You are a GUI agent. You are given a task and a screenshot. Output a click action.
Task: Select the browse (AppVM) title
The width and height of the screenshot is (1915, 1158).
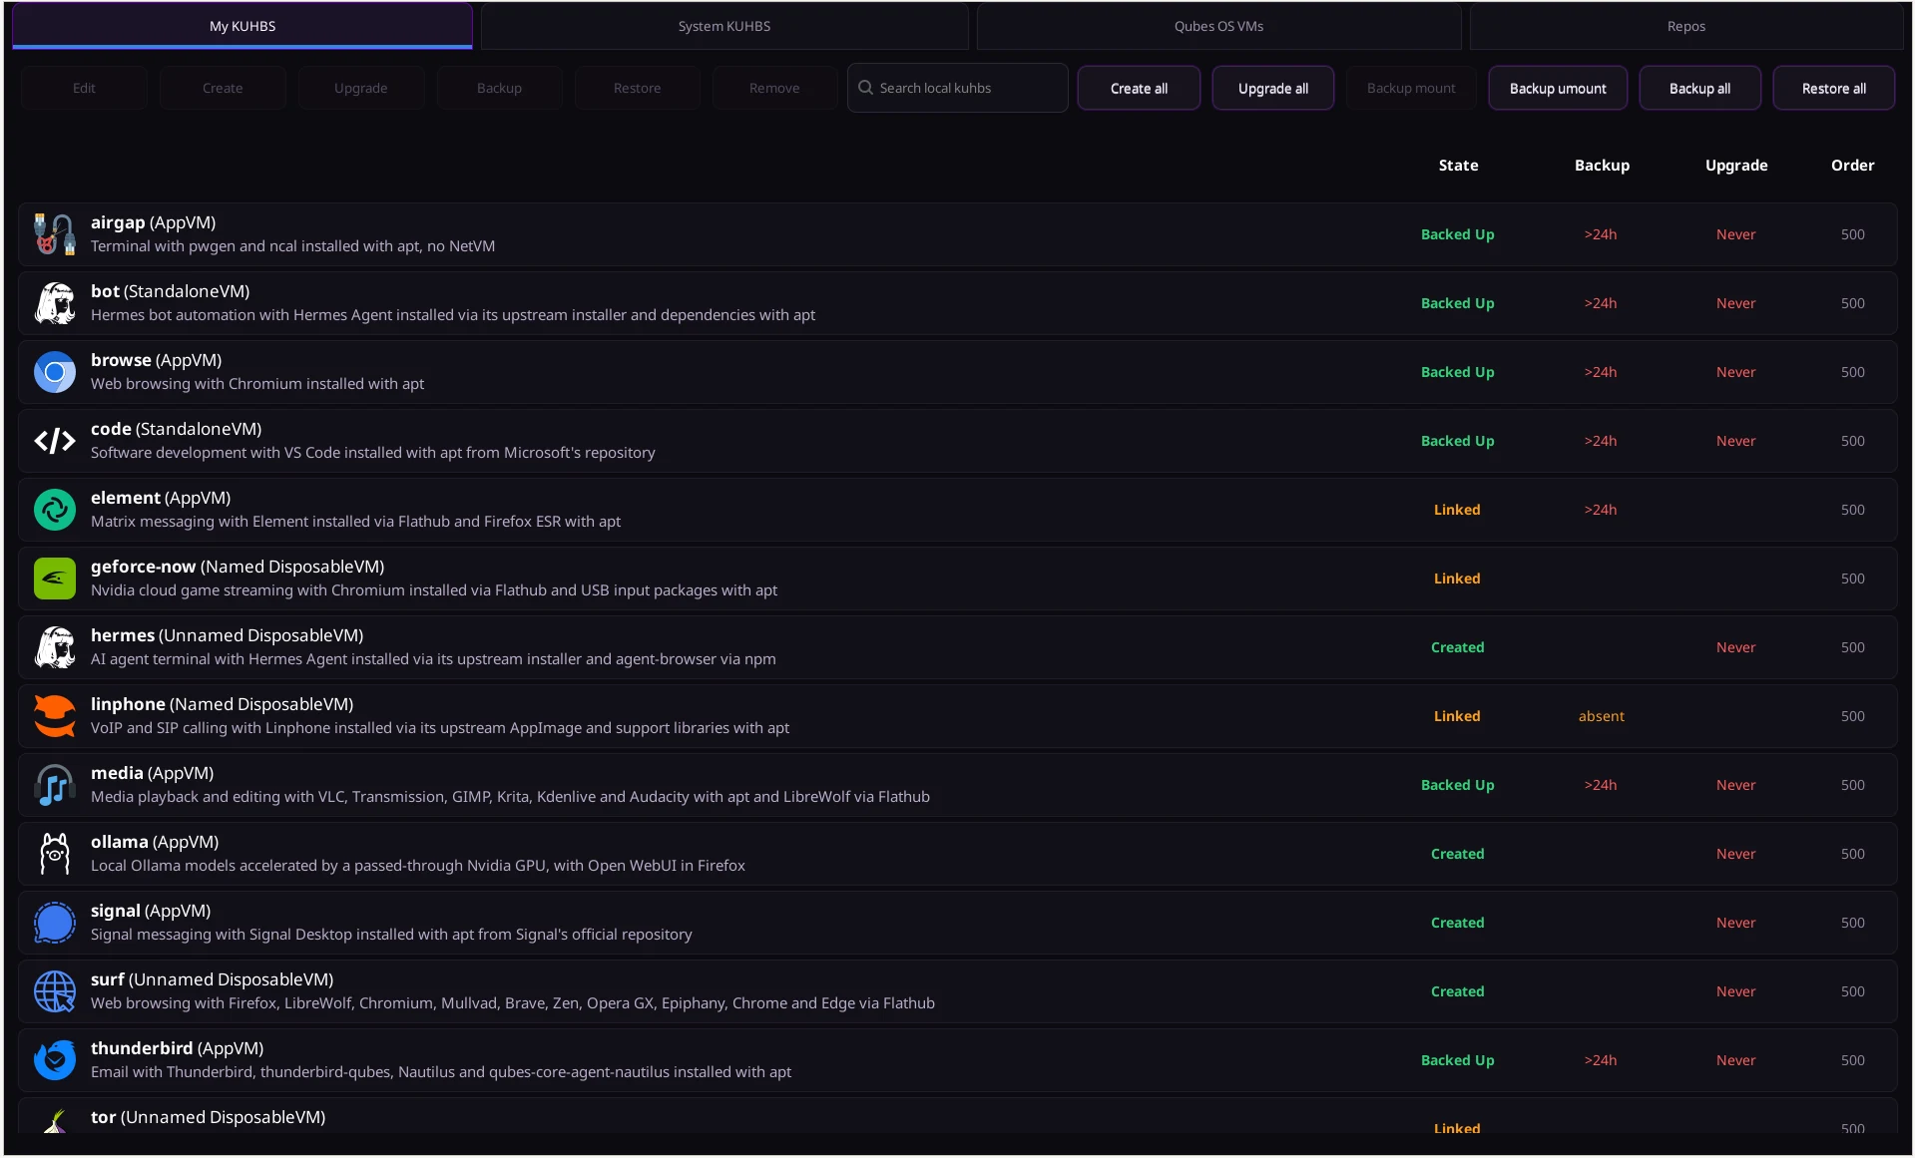156,360
